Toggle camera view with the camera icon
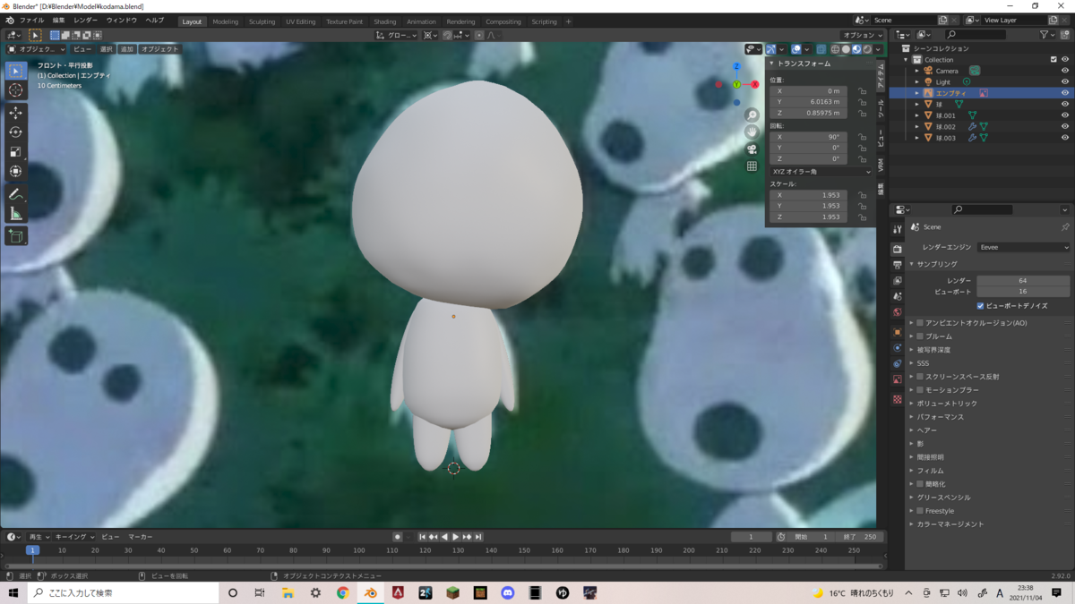This screenshot has width=1075, height=604. 752,149
